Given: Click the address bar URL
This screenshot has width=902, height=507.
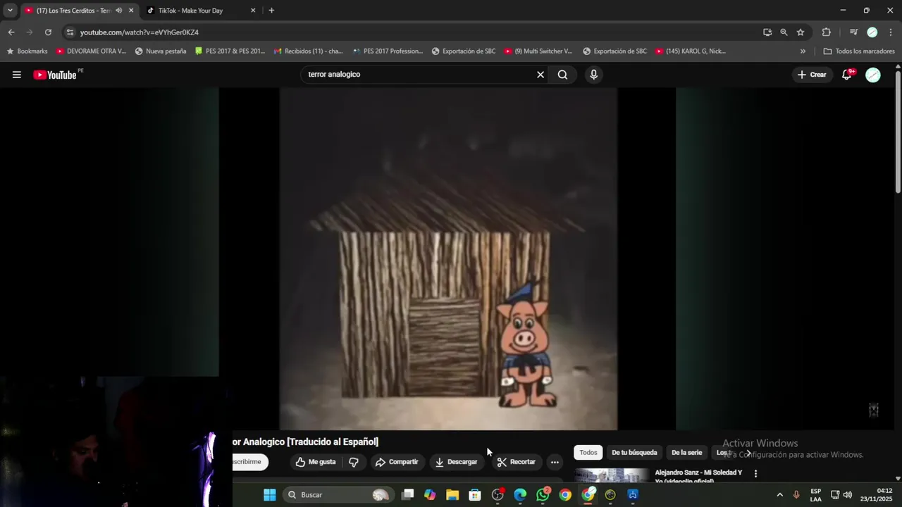Looking at the screenshot, I should pos(140,32).
